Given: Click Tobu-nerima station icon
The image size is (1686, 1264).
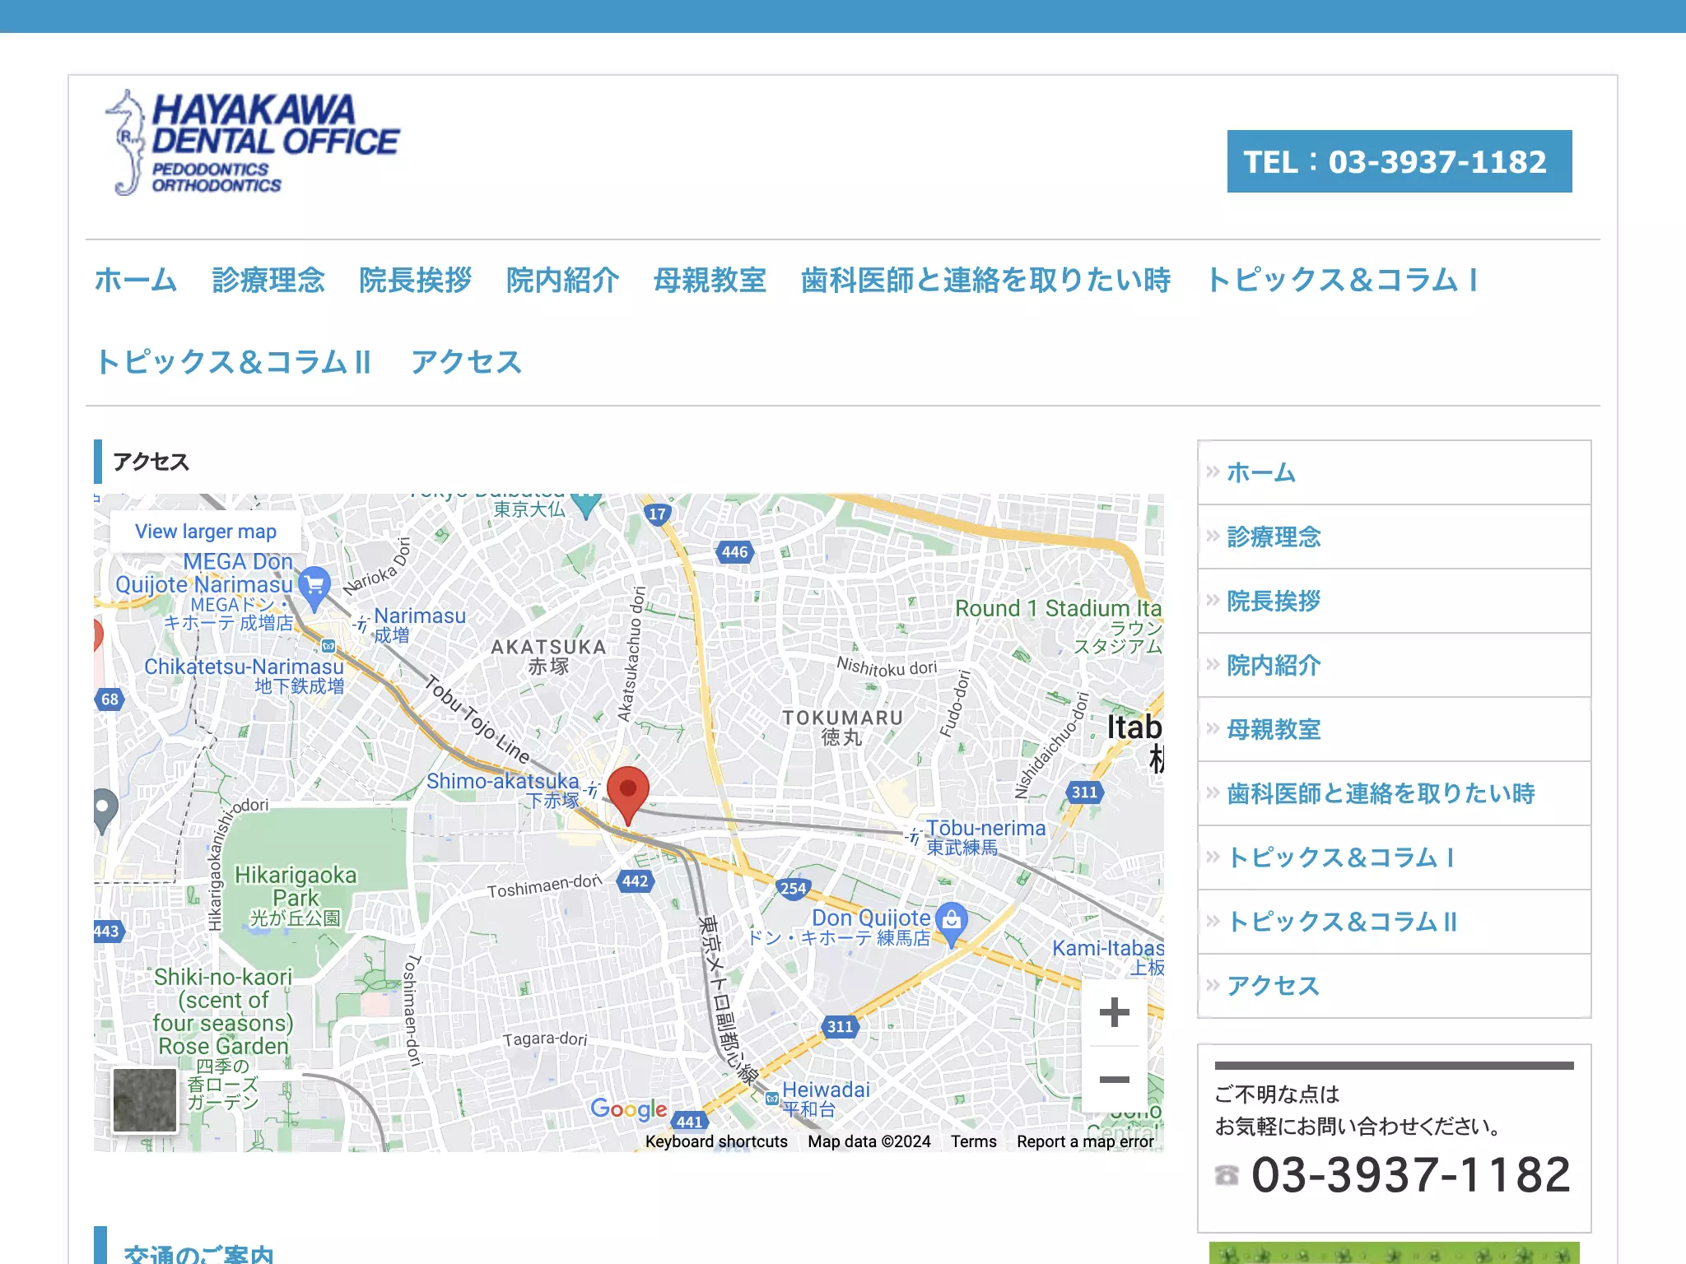Looking at the screenshot, I should click(x=914, y=837).
